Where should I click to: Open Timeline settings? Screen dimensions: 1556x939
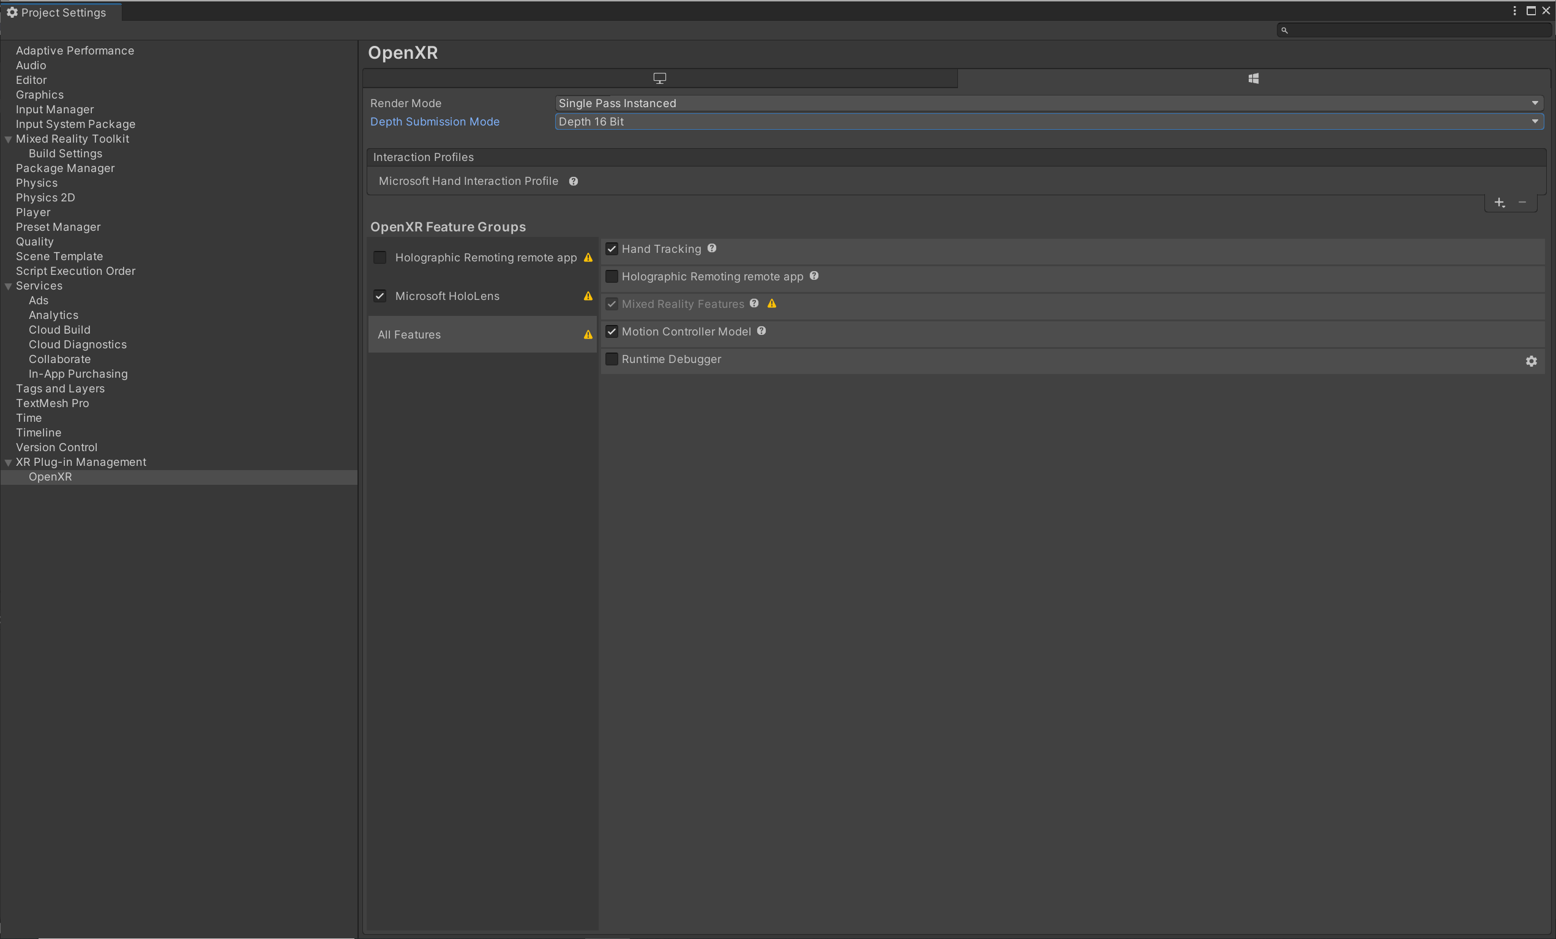coord(39,433)
